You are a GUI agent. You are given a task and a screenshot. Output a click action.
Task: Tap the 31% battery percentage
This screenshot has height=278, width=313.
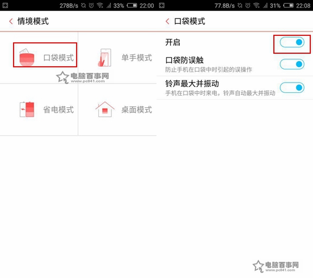pos(275,5)
